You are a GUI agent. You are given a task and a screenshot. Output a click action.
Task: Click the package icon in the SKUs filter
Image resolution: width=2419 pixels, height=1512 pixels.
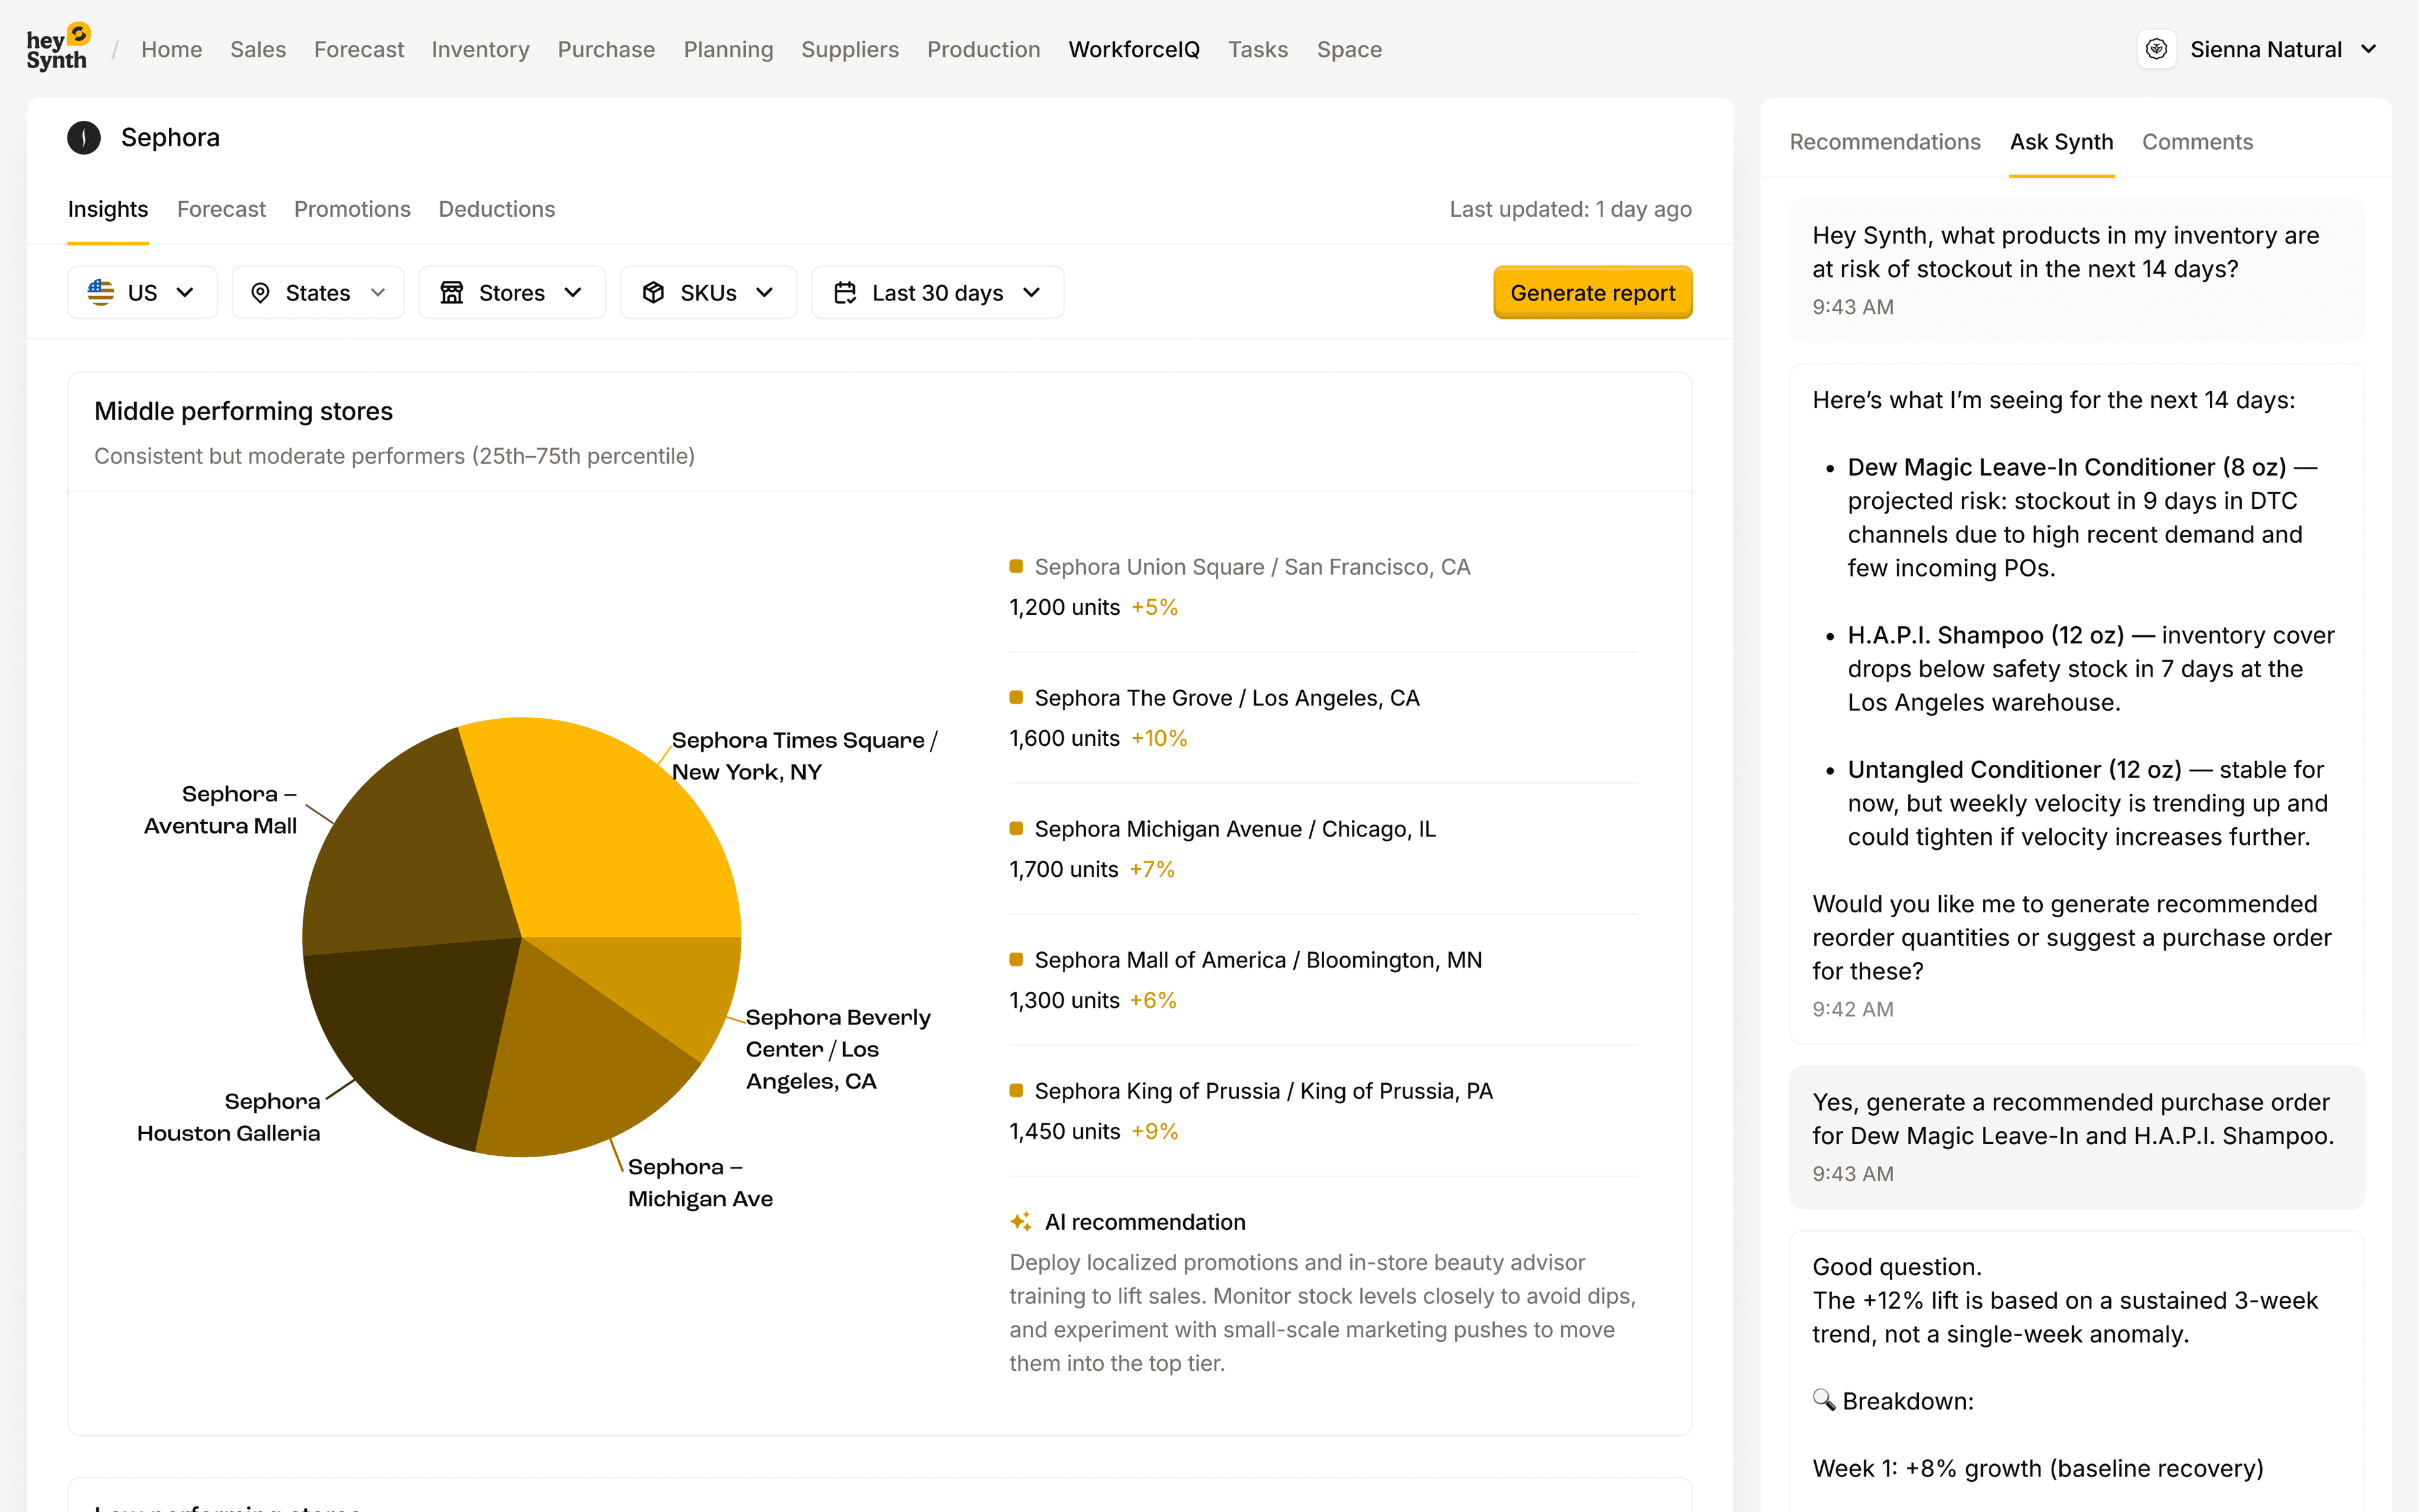pos(654,292)
